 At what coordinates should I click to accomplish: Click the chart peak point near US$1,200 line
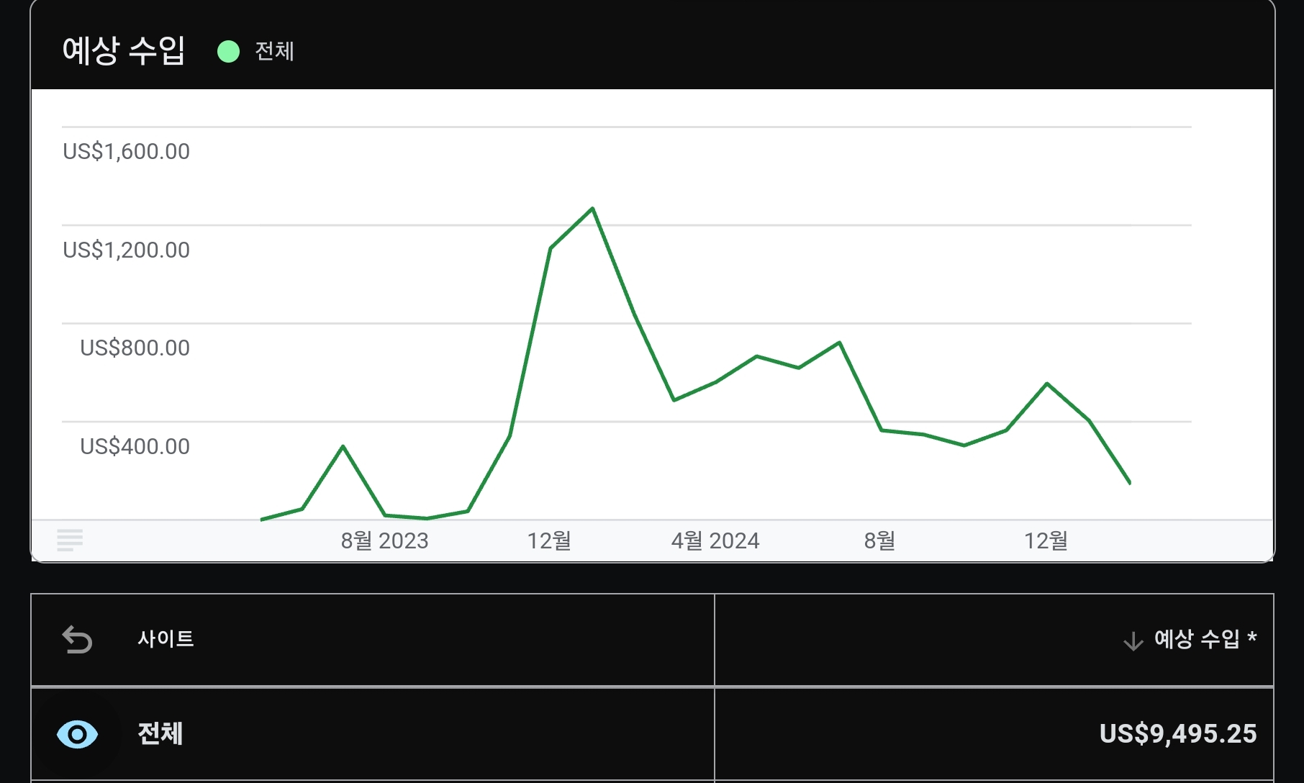[592, 209]
